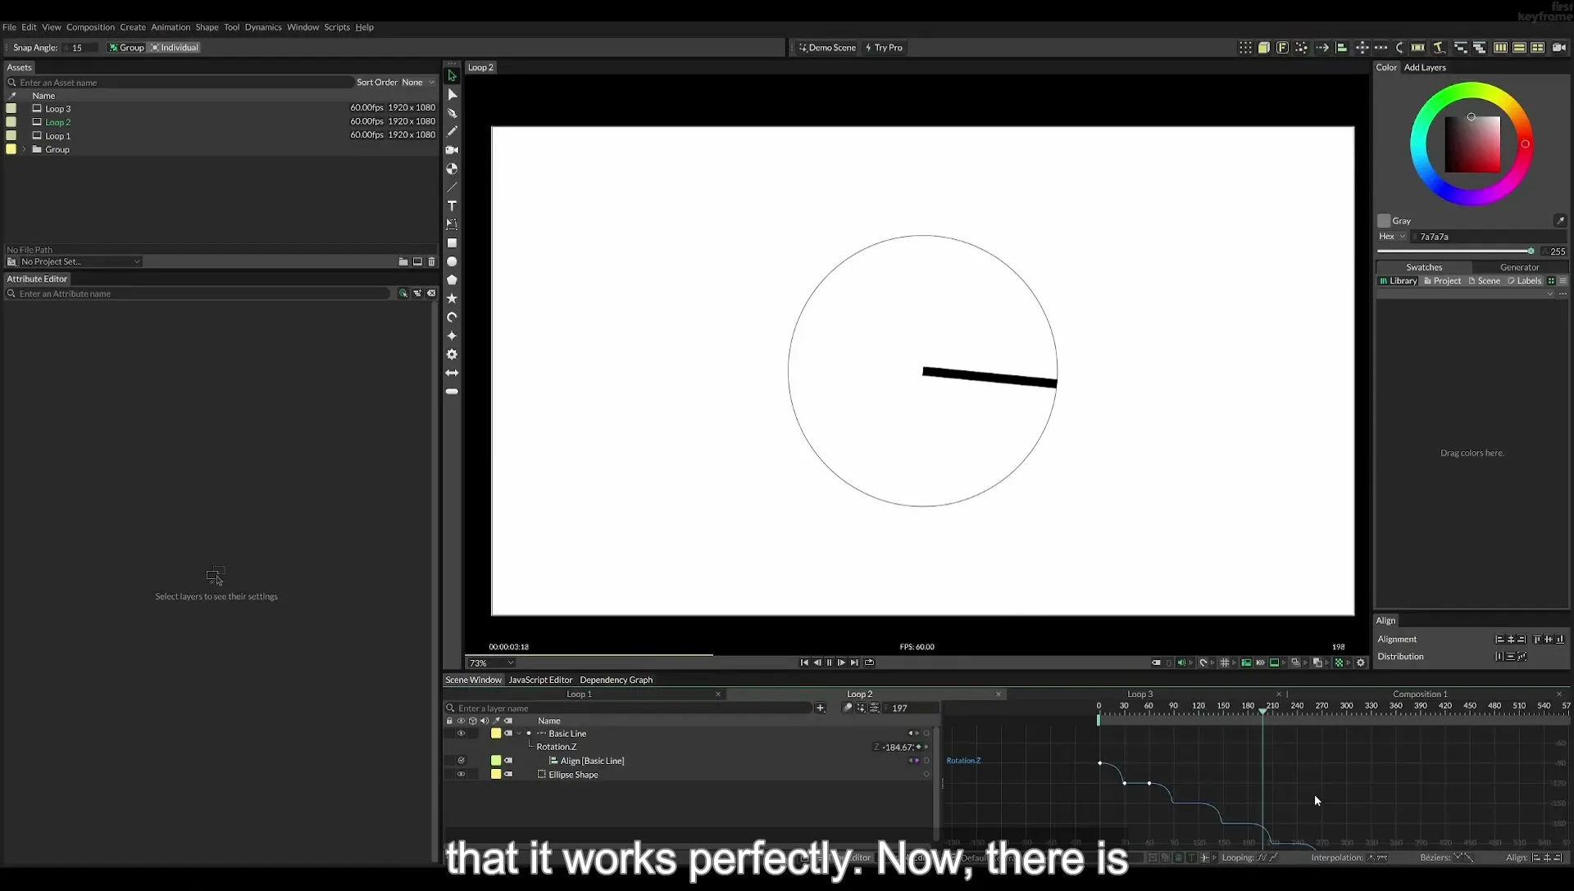This screenshot has height=891, width=1574.
Task: Click the eyedropper icon in Color panel
Action: pyautogui.click(x=1560, y=220)
